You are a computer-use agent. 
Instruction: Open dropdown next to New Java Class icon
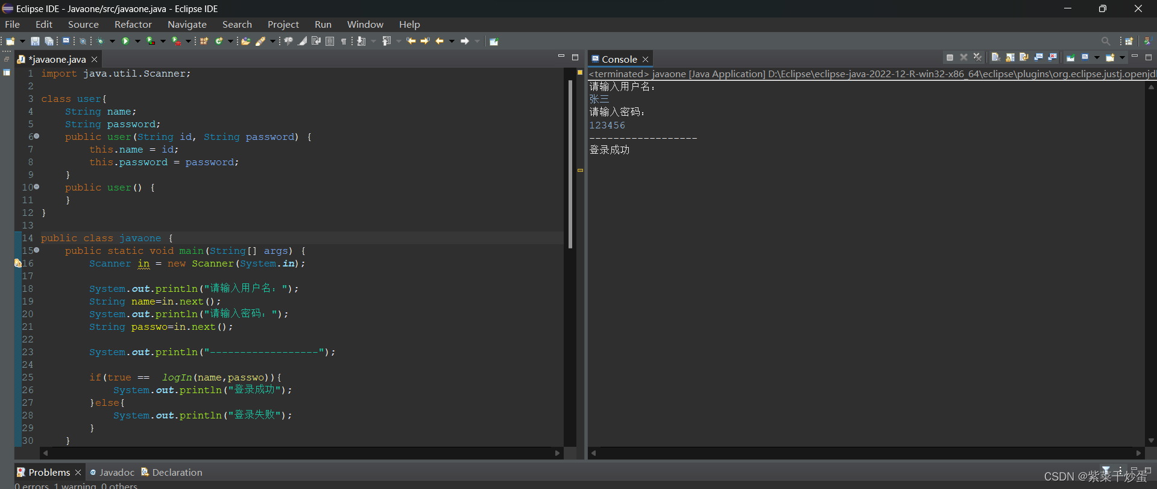point(230,41)
